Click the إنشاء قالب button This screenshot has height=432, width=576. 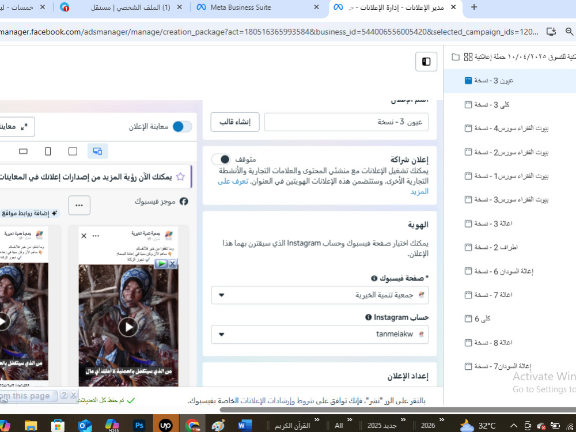pyautogui.click(x=235, y=122)
